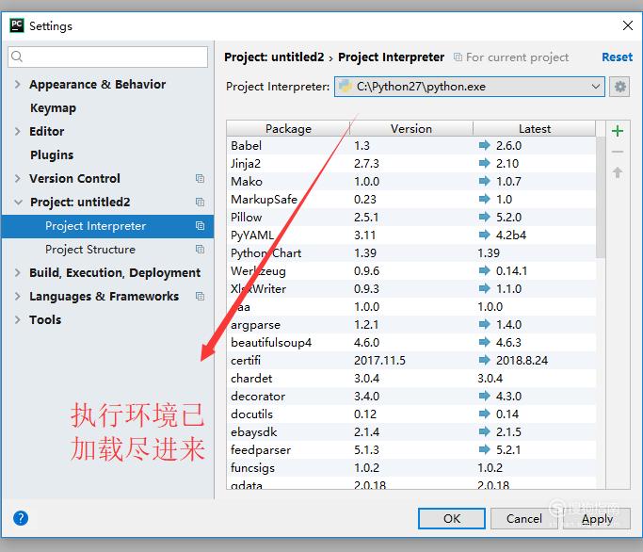Viewport: 643px width, 552px height.
Task: Click the upgrade package up-arrow icon
Action: (x=618, y=172)
